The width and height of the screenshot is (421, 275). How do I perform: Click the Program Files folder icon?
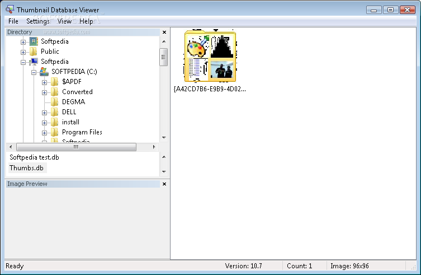[54, 132]
